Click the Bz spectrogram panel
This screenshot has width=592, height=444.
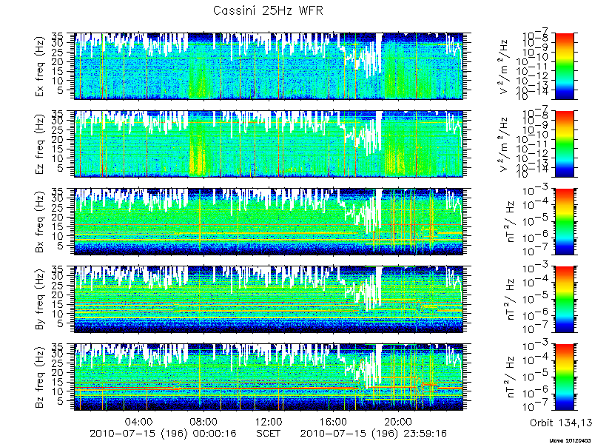click(269, 377)
